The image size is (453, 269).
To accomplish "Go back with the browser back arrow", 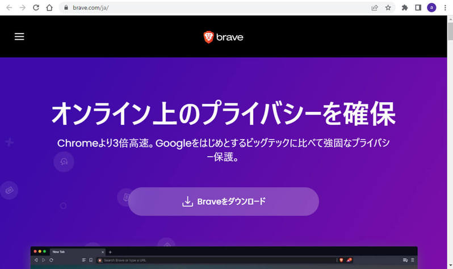I will point(9,8).
